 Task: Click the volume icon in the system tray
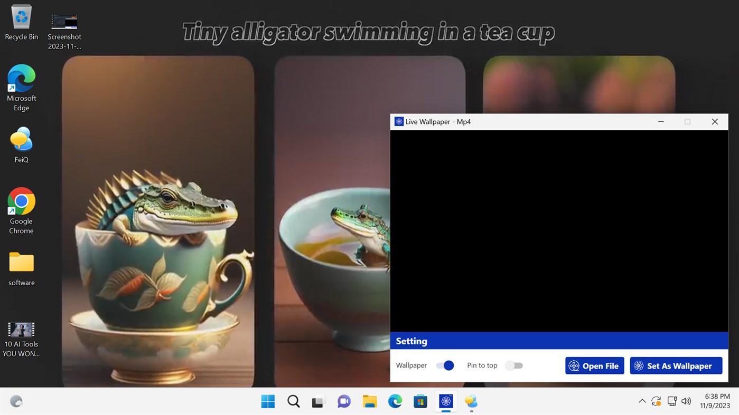pyautogui.click(x=686, y=401)
